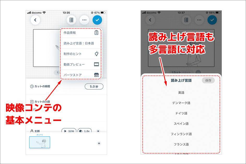246x164 pixels.
Task: Click docomo signal status in left screen
Action: pos(36,13)
